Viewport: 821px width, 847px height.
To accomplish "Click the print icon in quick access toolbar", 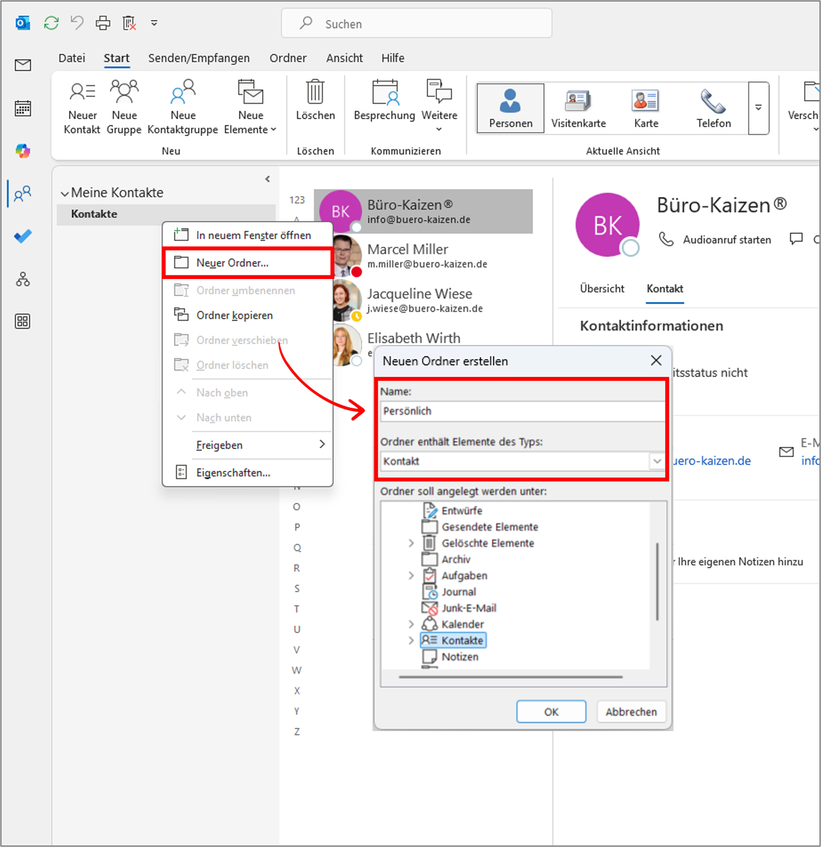I will coord(103,23).
